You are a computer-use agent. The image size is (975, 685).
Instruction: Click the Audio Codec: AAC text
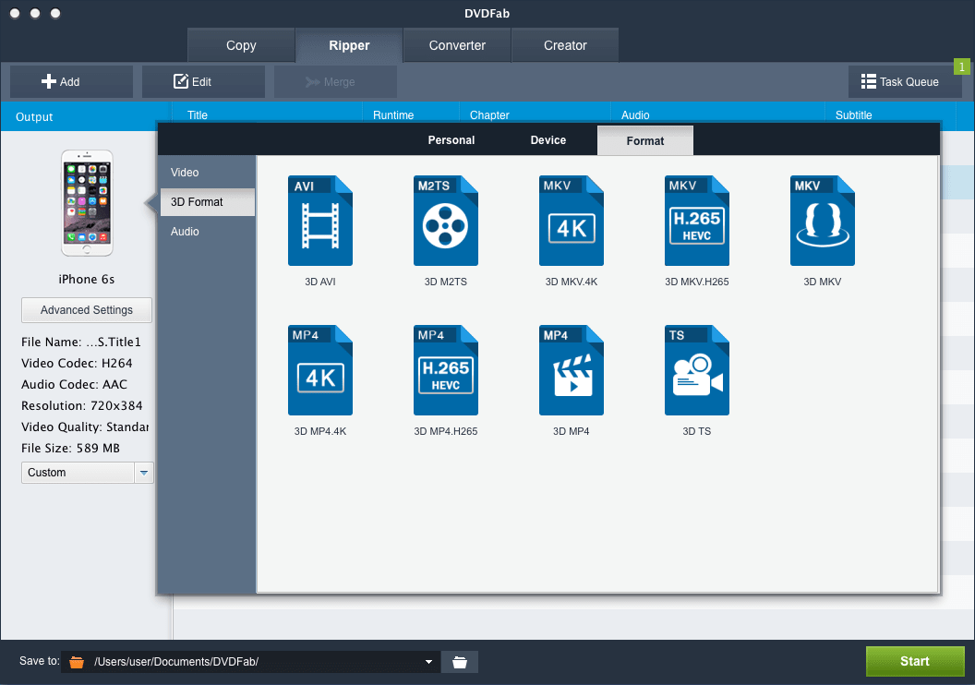(x=74, y=384)
